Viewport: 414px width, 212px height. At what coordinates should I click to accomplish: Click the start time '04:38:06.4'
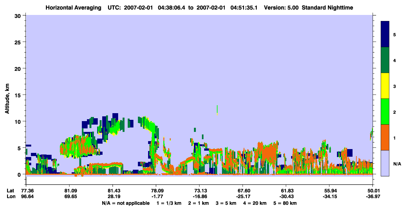point(172,7)
